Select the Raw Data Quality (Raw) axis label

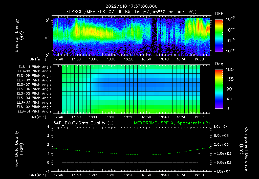point(19,149)
